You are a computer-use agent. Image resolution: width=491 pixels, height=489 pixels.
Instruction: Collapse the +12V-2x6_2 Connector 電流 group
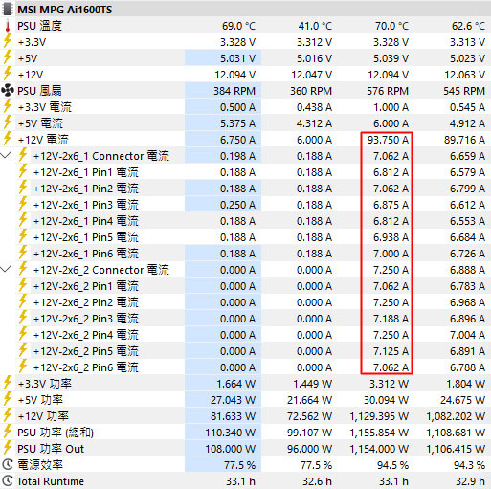click(6, 270)
